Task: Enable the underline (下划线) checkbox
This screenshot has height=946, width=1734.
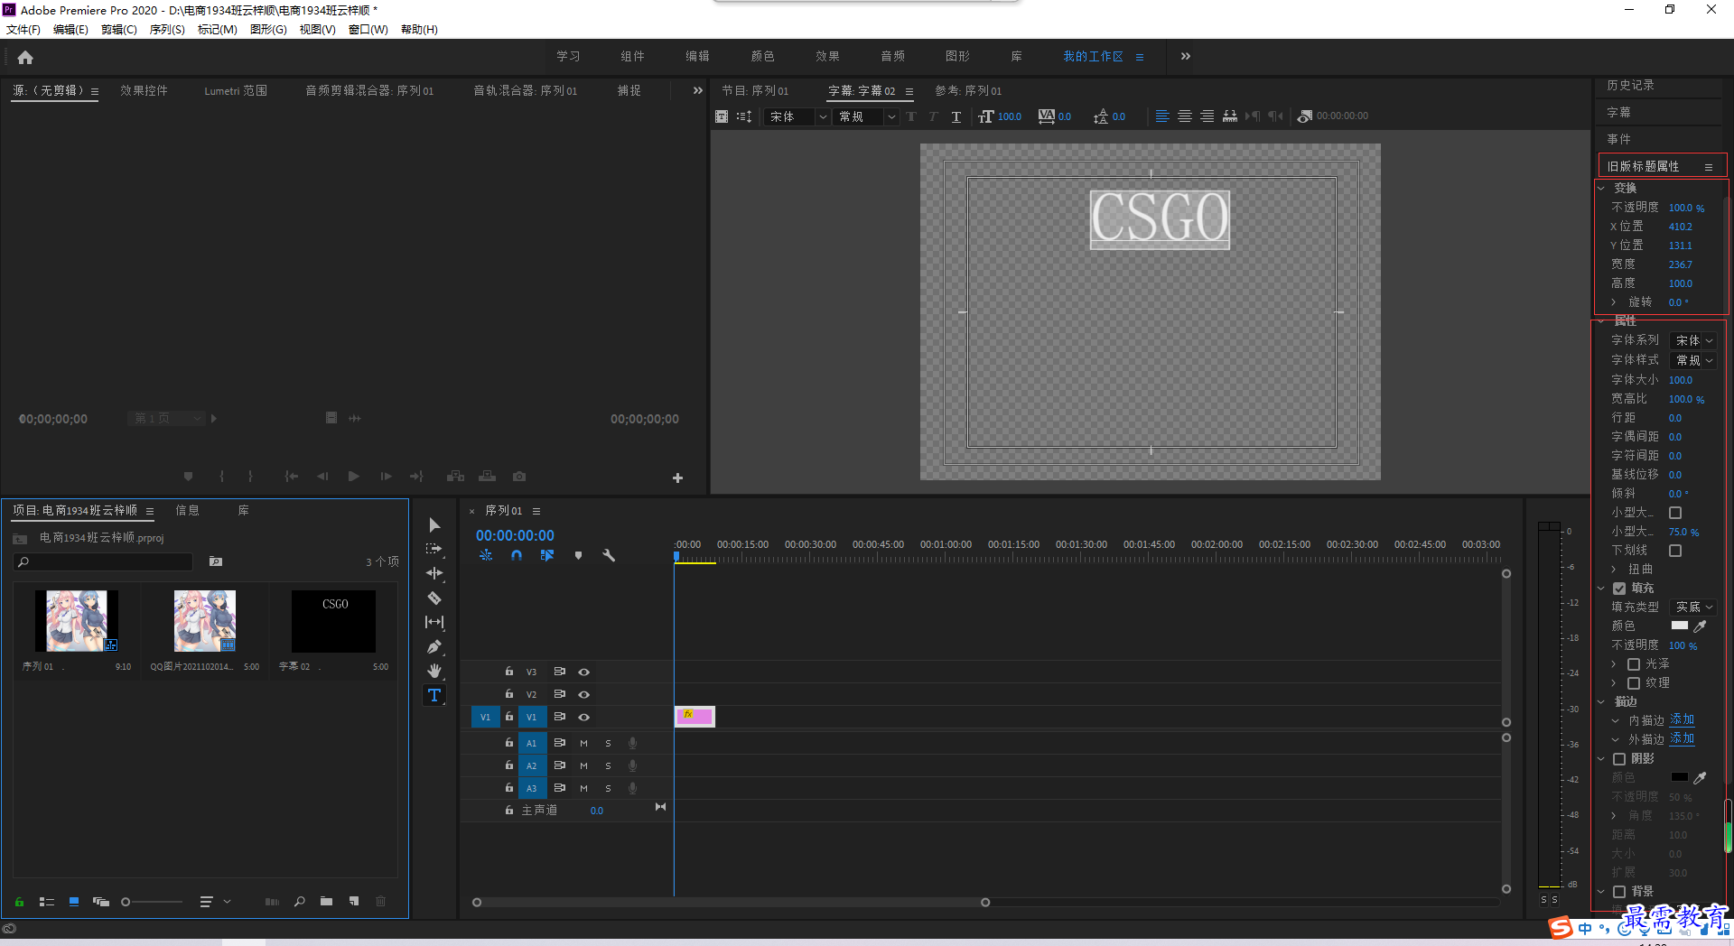Action: click(x=1675, y=551)
